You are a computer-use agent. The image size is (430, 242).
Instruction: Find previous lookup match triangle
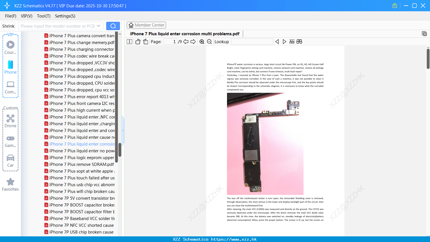pyautogui.click(x=277, y=41)
